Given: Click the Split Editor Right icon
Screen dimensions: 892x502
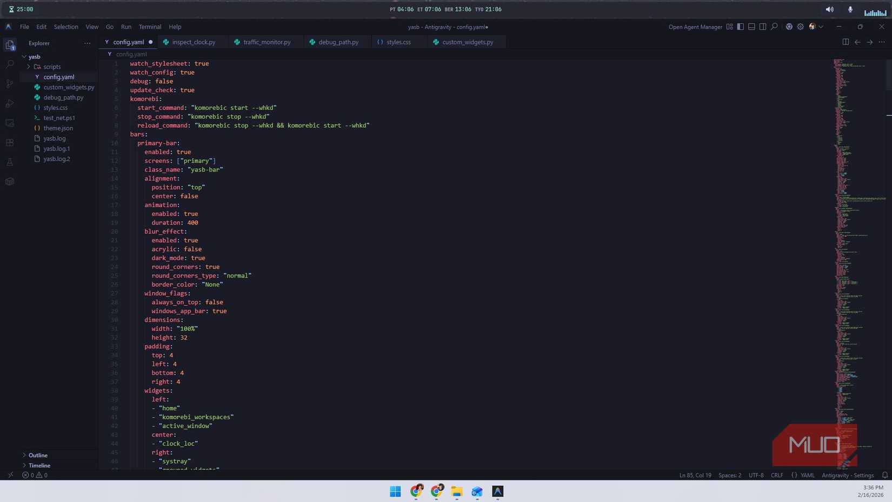Looking at the screenshot, I should click(846, 42).
